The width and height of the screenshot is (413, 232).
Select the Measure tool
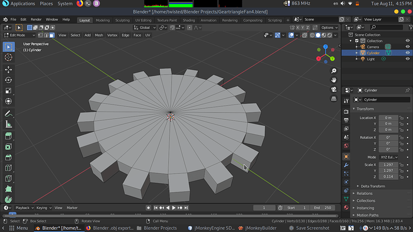[x=8, y=125]
